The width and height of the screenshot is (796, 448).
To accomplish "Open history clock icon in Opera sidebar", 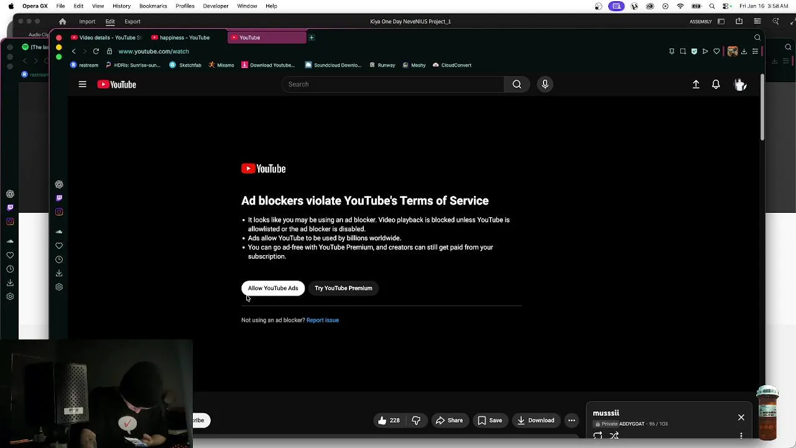I will (x=59, y=259).
